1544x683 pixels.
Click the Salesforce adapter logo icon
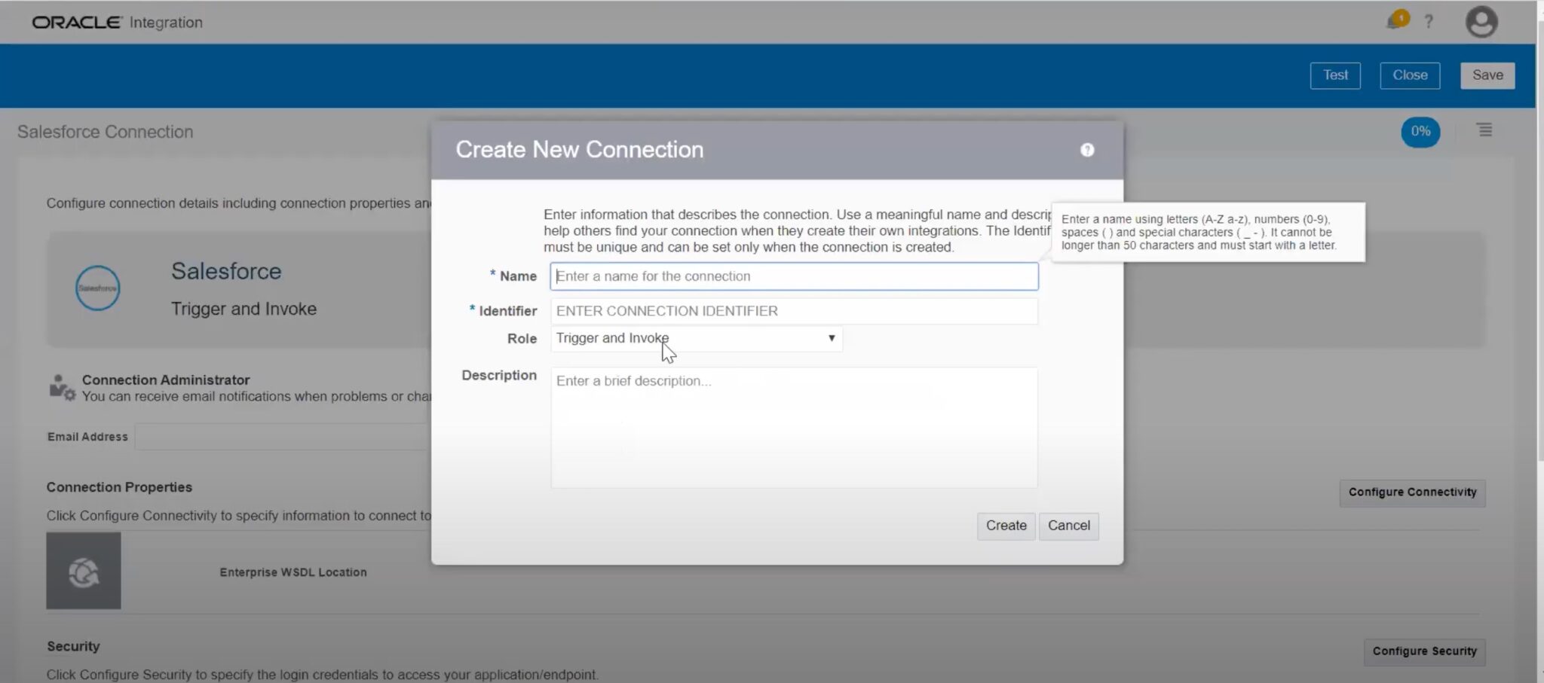pyautogui.click(x=97, y=288)
